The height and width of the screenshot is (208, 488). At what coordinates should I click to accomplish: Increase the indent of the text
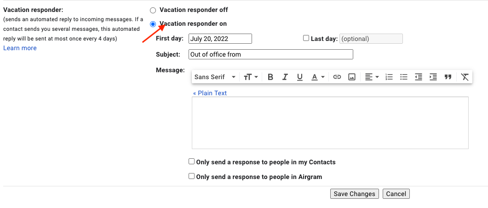coord(433,77)
